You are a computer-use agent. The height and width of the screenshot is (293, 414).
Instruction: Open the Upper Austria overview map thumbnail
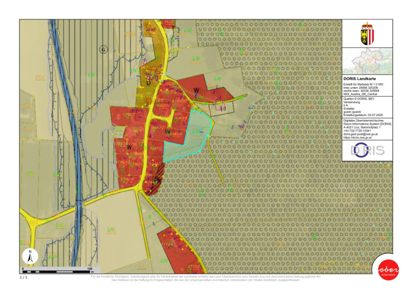tap(368, 61)
